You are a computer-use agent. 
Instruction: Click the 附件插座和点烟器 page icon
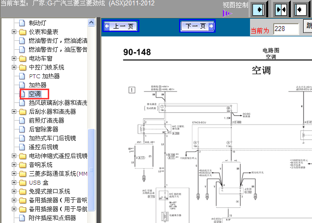[22, 218]
